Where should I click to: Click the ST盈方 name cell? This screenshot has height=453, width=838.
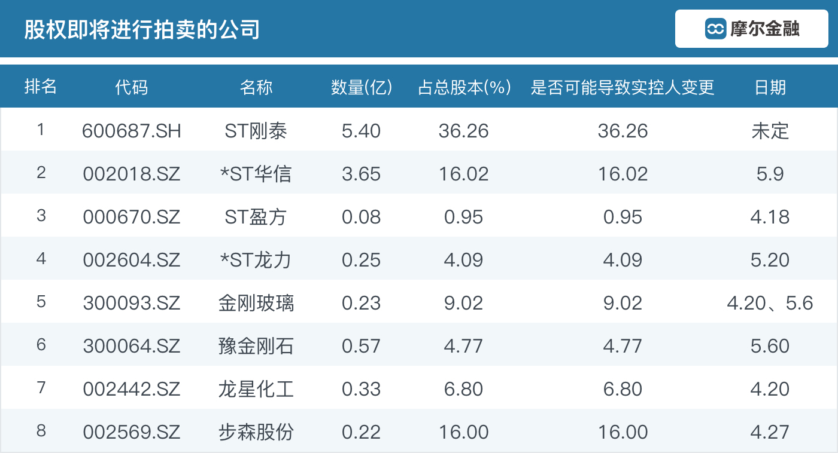coord(256,217)
